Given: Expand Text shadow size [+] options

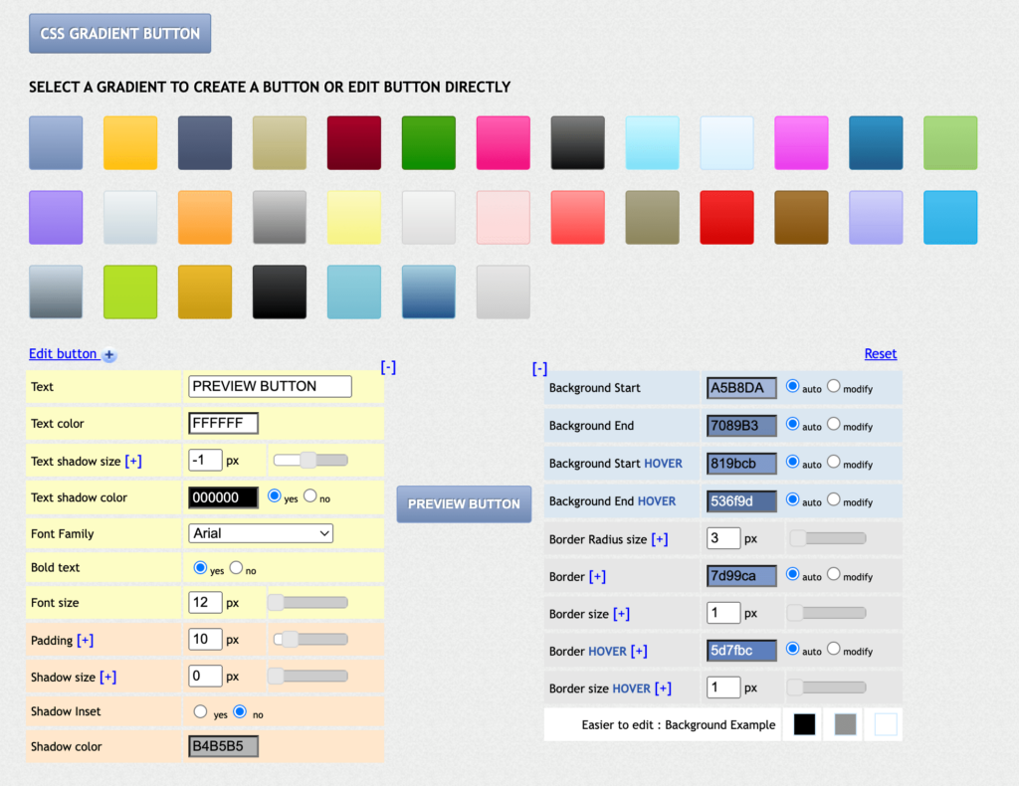Looking at the screenshot, I should click(x=133, y=462).
